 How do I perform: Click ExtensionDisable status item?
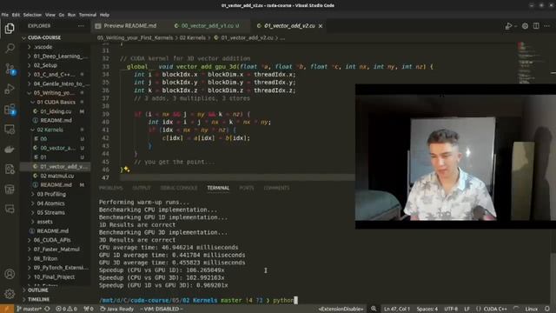(341, 310)
